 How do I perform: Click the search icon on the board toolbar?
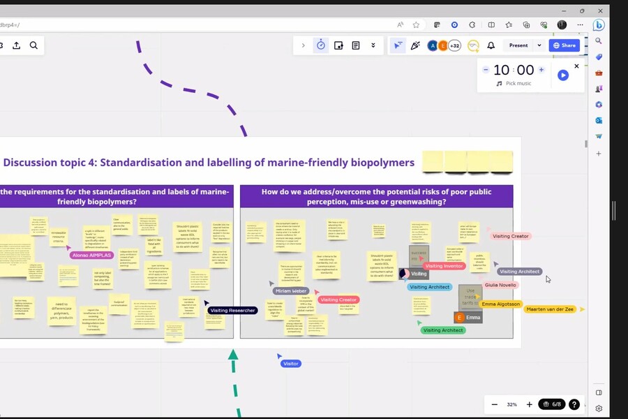coord(33,45)
